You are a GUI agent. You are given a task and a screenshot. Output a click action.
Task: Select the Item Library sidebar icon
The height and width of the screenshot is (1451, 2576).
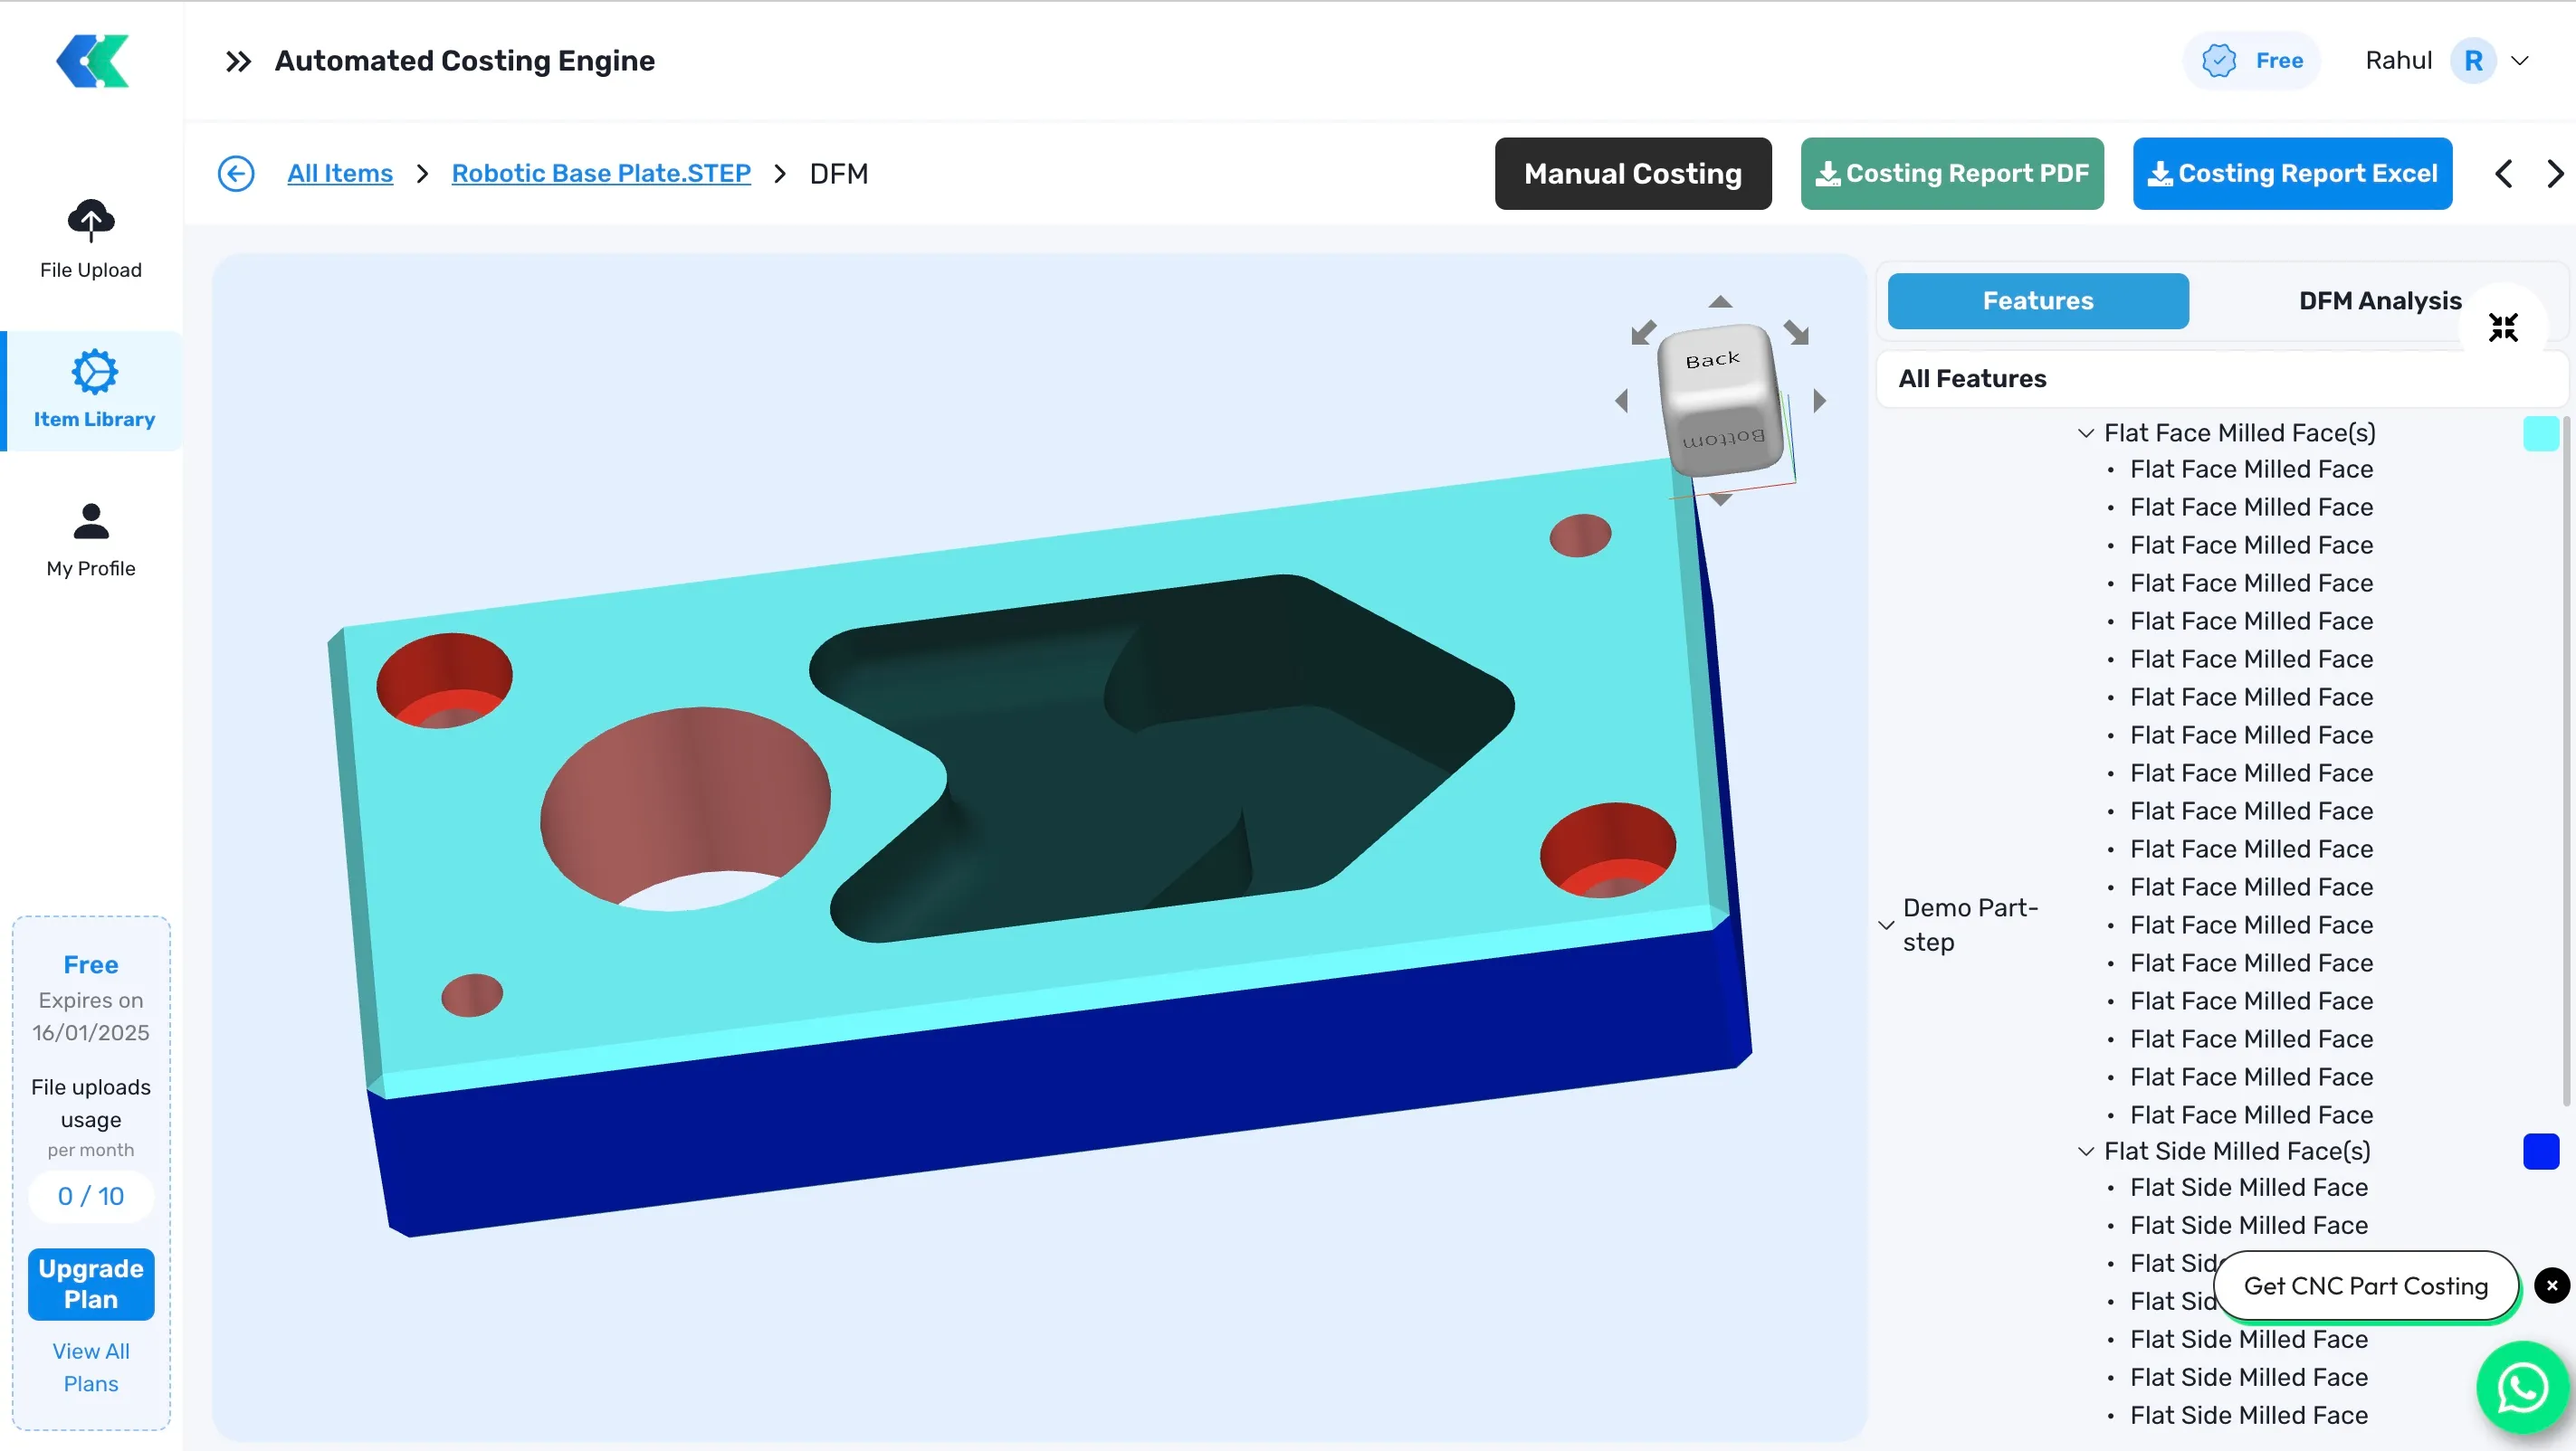92,390
